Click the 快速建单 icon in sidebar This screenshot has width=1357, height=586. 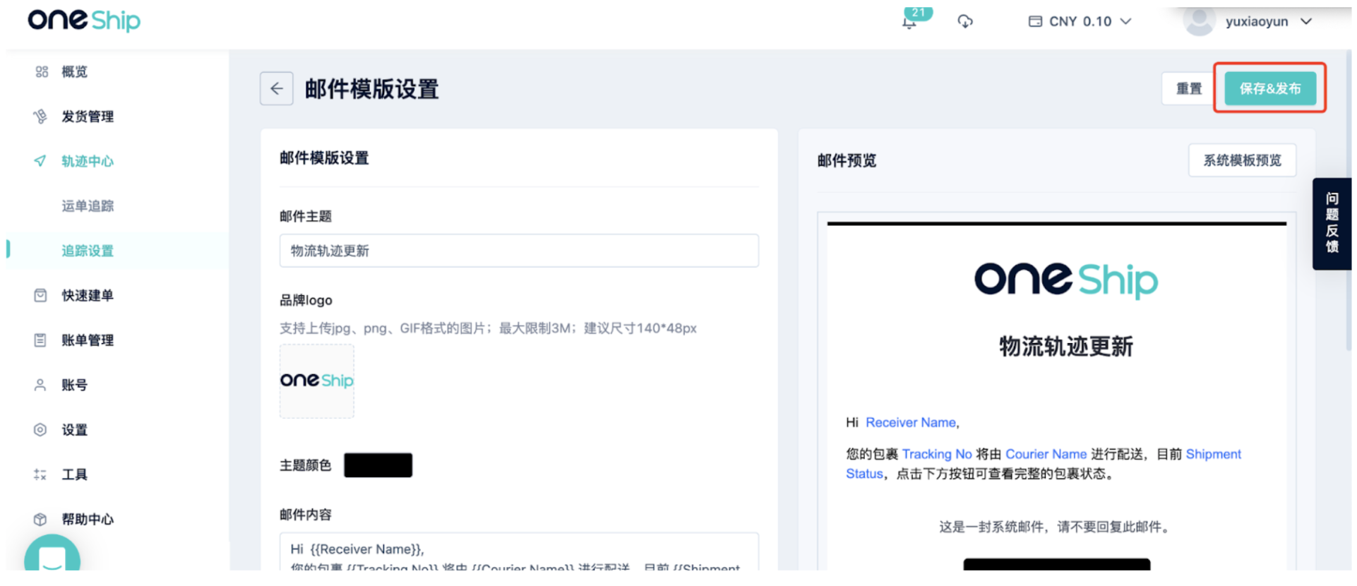pyautogui.click(x=40, y=295)
